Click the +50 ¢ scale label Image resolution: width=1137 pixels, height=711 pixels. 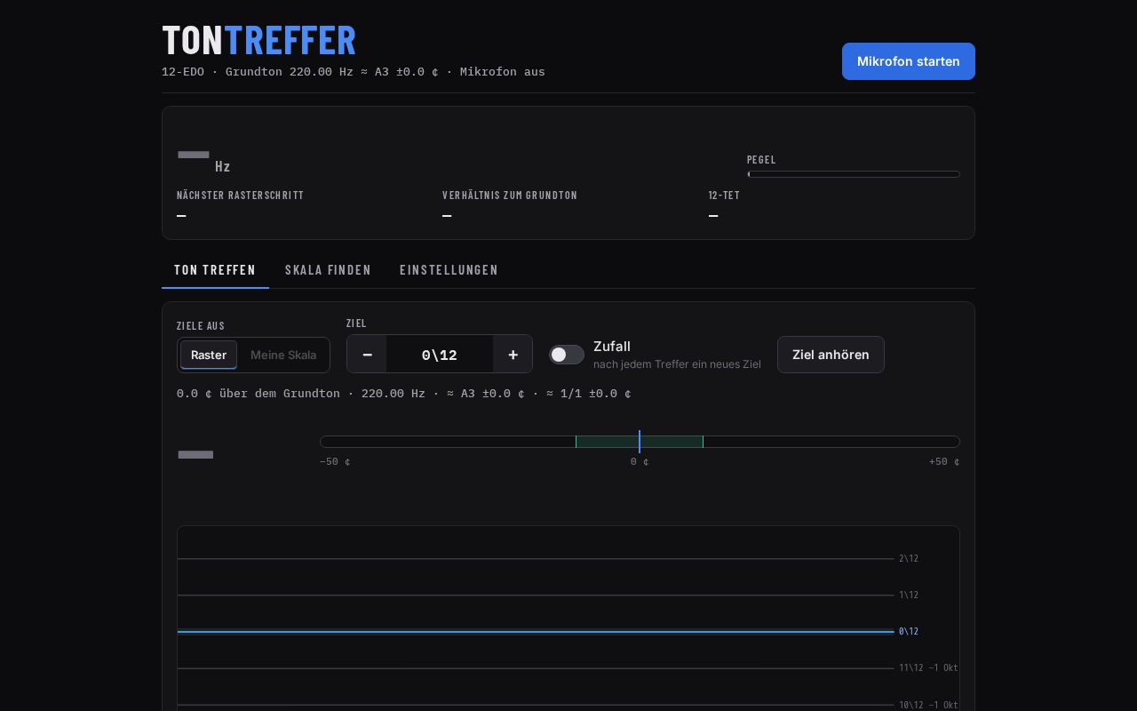tap(944, 461)
